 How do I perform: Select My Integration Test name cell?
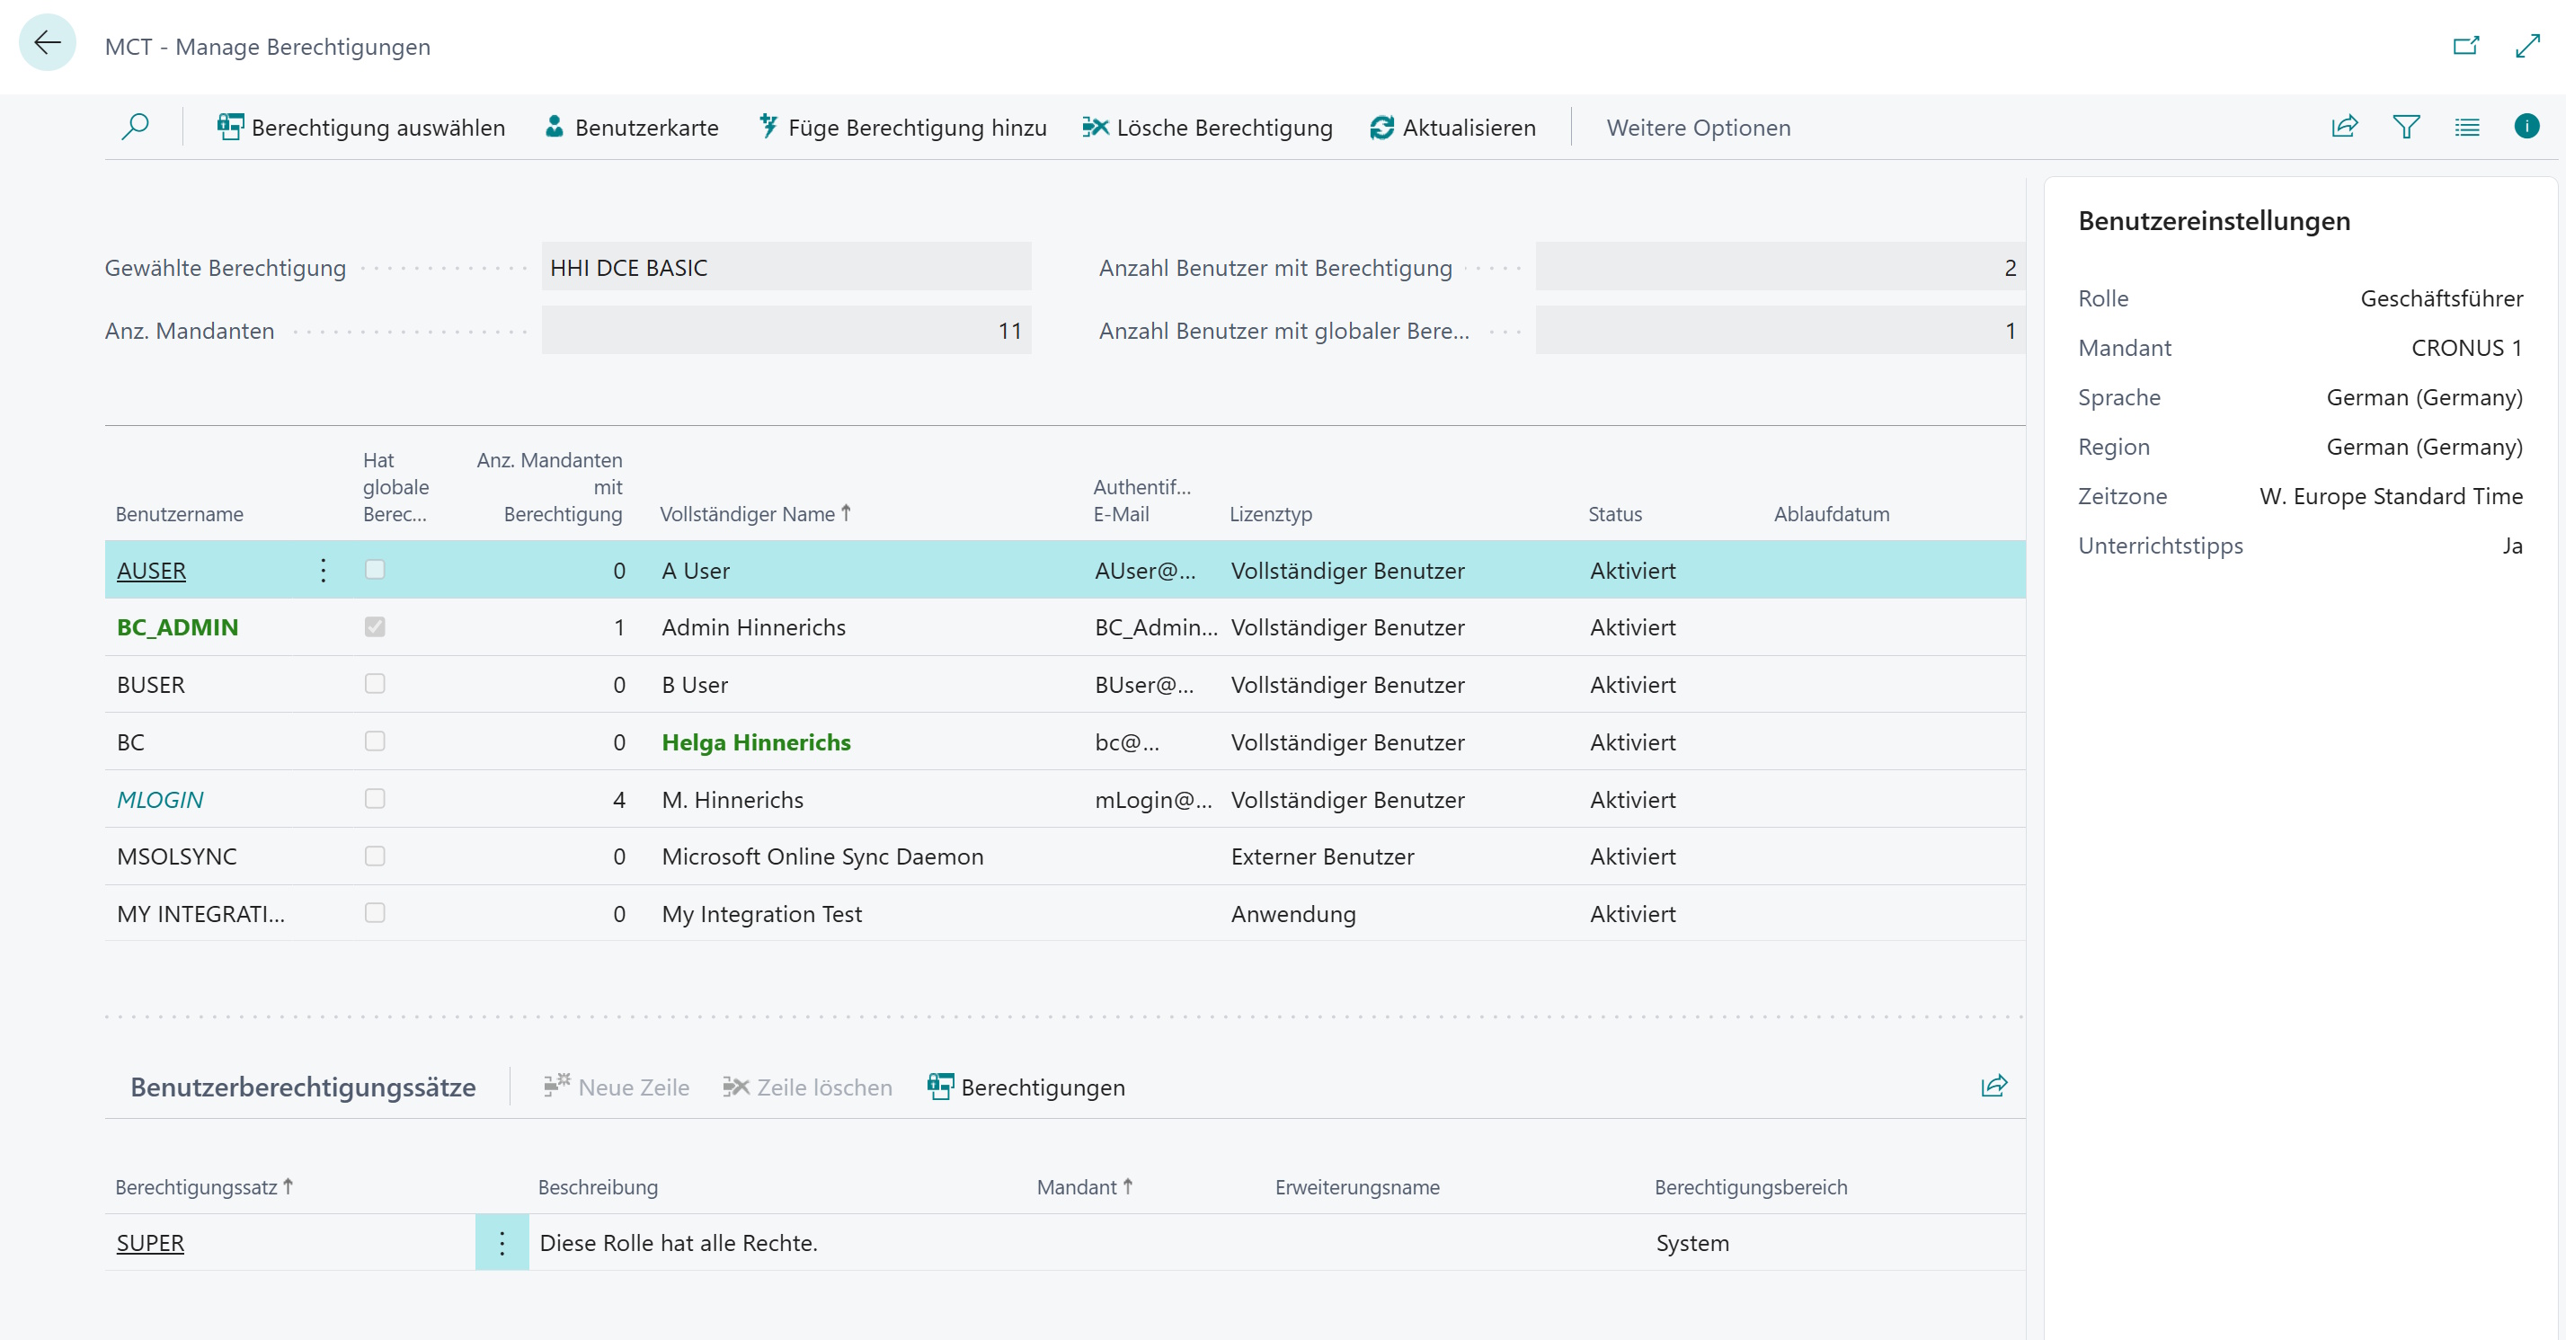pyautogui.click(x=762, y=914)
